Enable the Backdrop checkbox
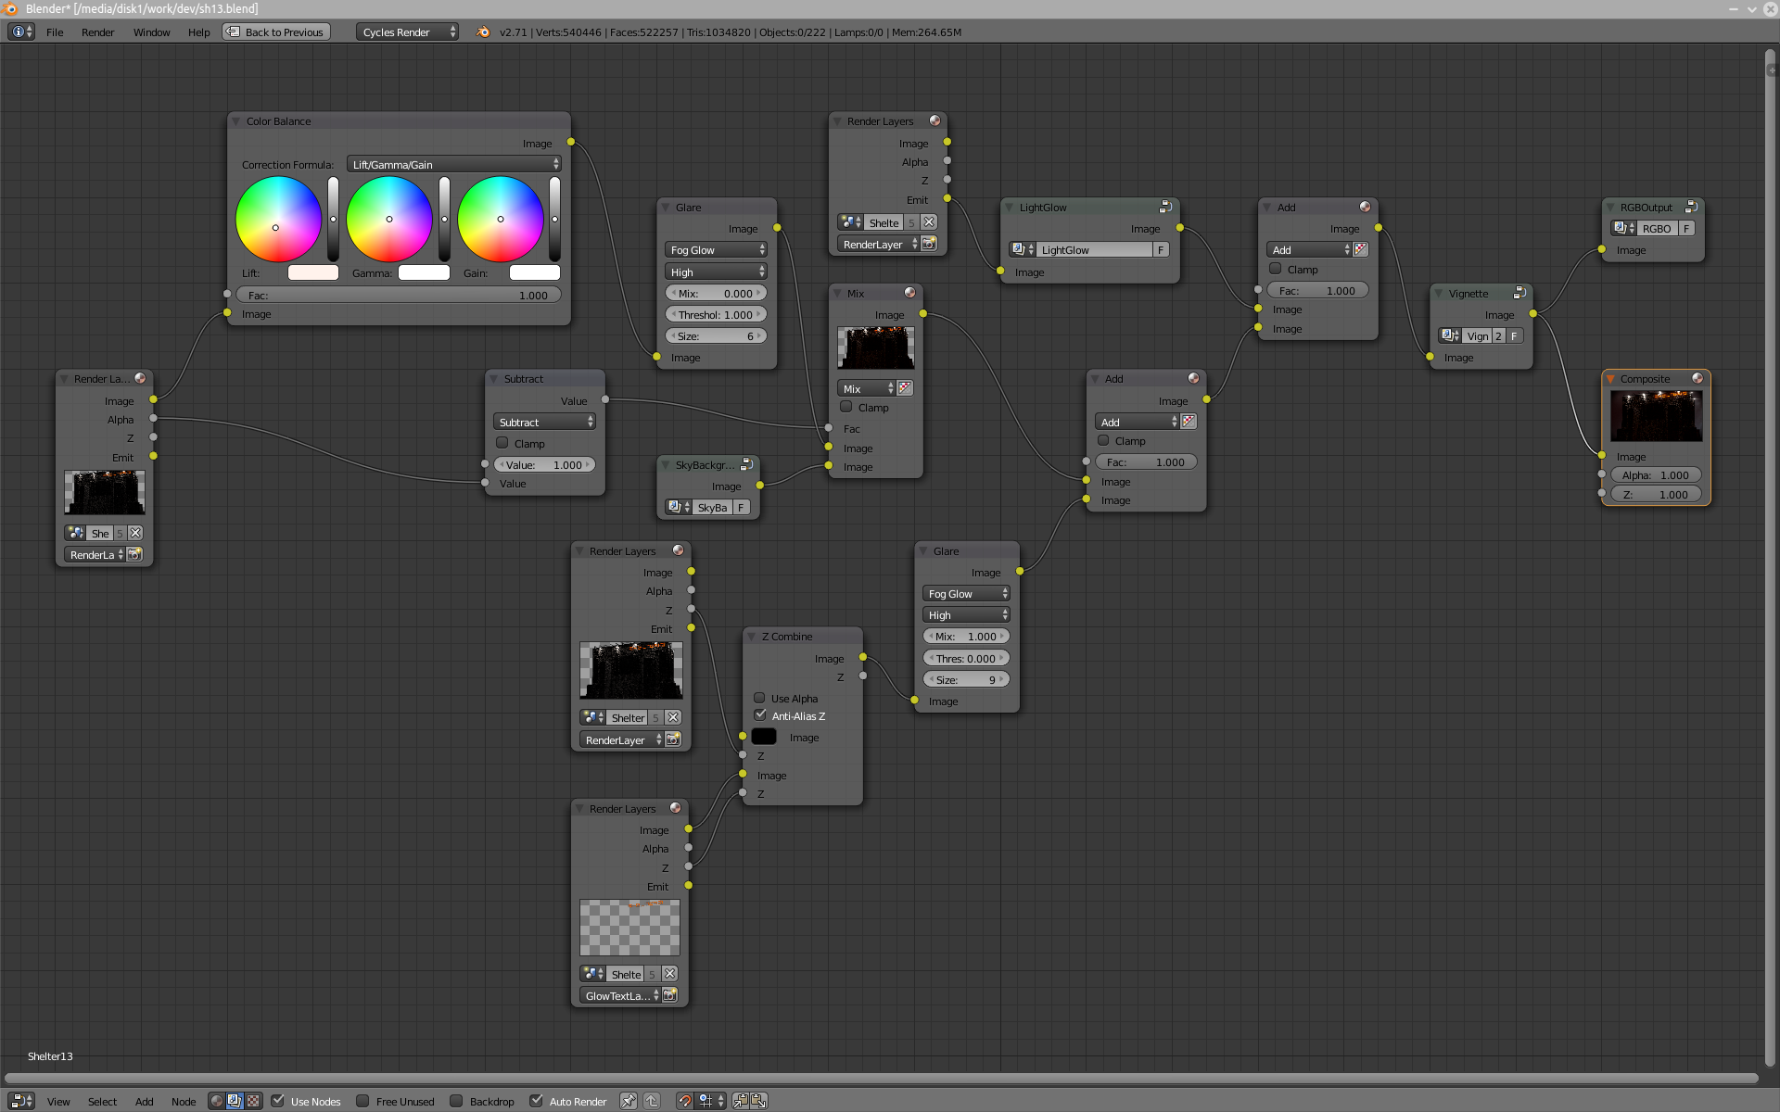The height and width of the screenshot is (1112, 1780). pyautogui.click(x=456, y=1101)
